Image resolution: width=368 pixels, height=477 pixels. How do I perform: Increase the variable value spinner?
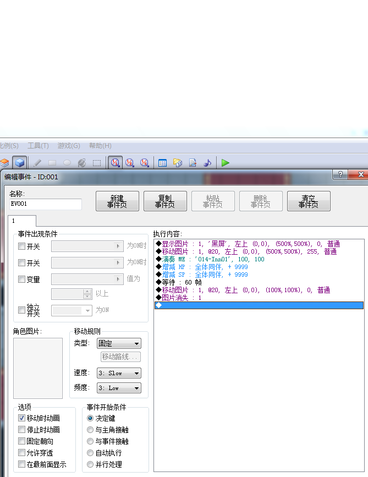(87, 292)
